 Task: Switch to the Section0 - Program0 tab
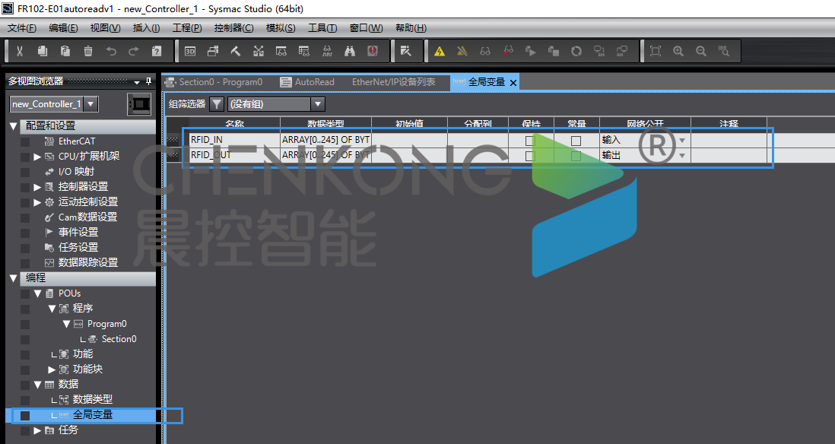coord(214,82)
